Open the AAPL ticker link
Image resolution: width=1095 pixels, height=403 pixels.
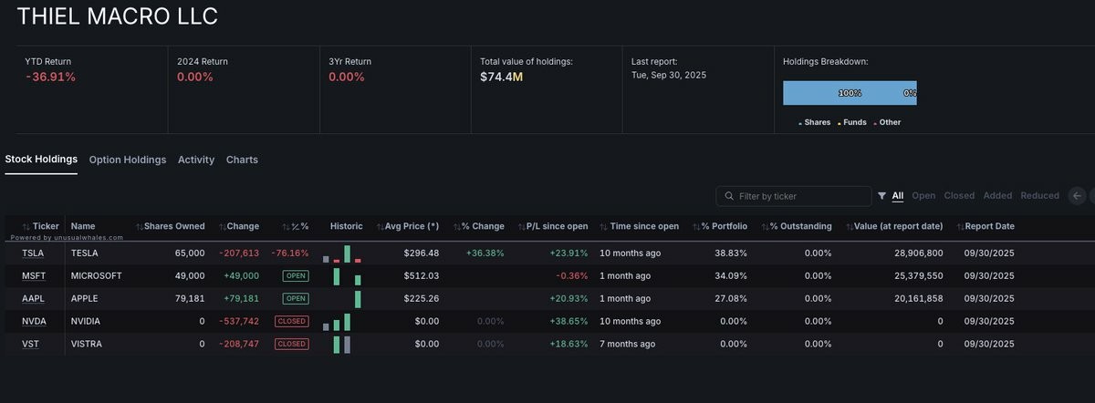pos(33,298)
